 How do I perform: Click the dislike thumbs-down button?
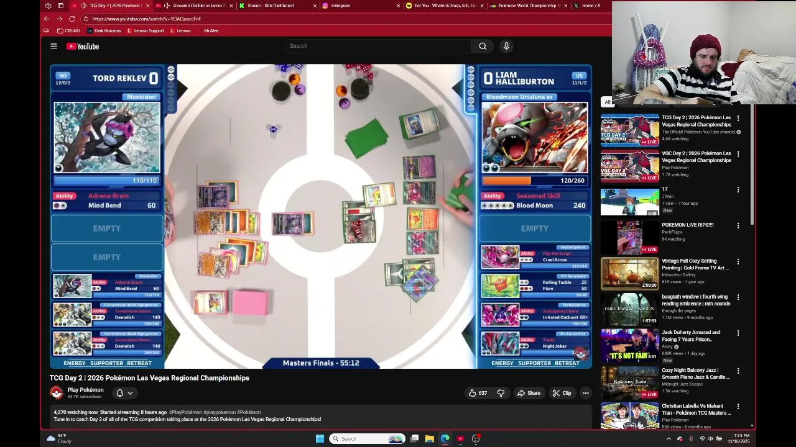click(501, 393)
